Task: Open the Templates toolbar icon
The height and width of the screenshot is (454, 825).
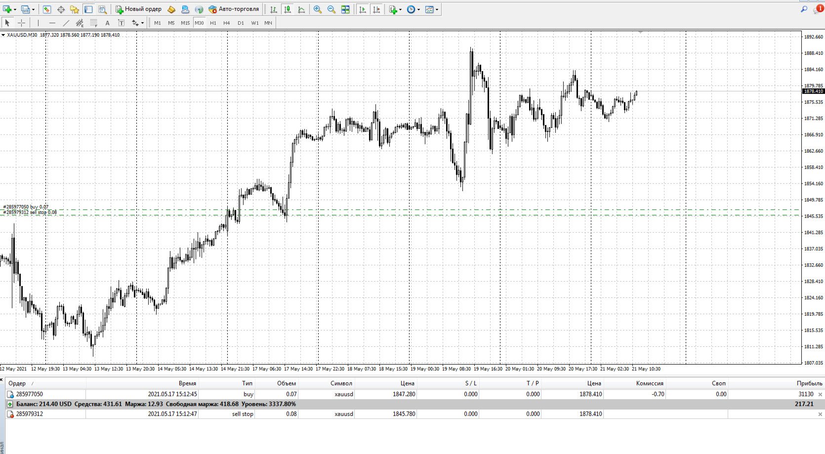Action: tap(429, 9)
